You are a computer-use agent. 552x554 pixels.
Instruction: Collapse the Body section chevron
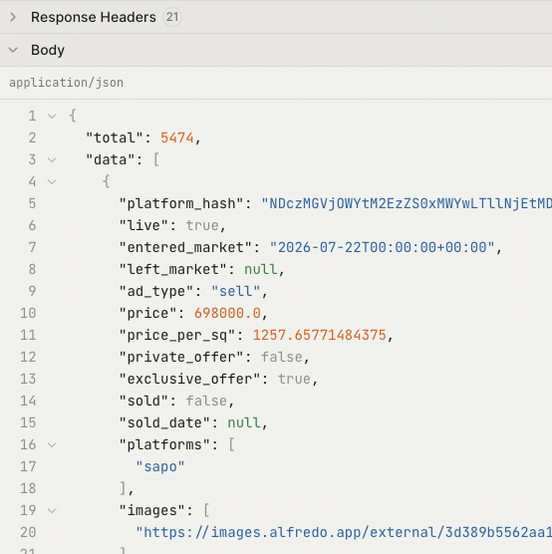point(13,50)
